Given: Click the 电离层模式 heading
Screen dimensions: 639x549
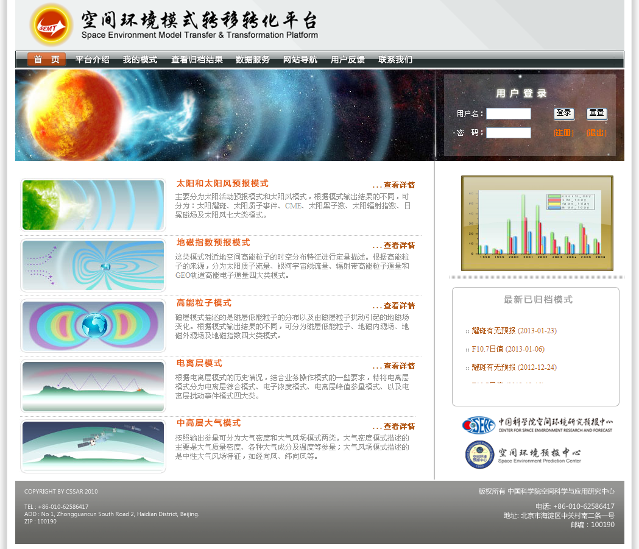Looking at the screenshot, I should coord(199,363).
